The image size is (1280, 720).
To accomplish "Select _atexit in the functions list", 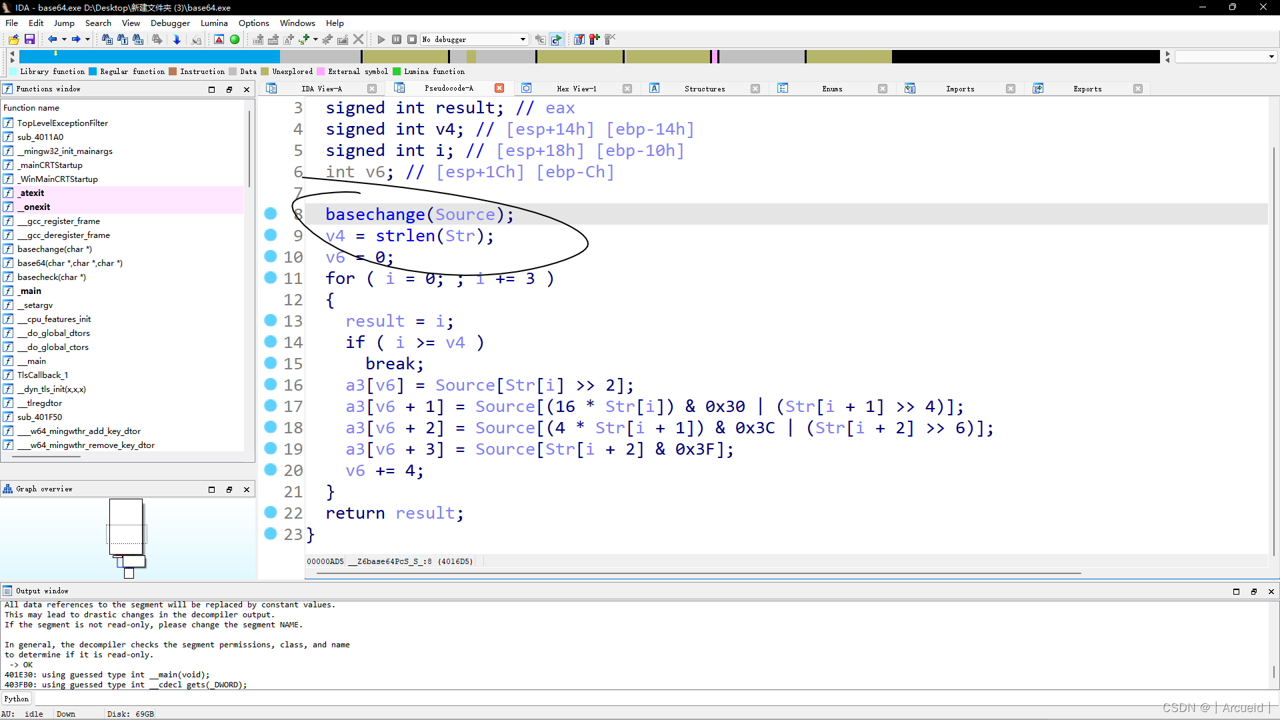I will click(31, 193).
